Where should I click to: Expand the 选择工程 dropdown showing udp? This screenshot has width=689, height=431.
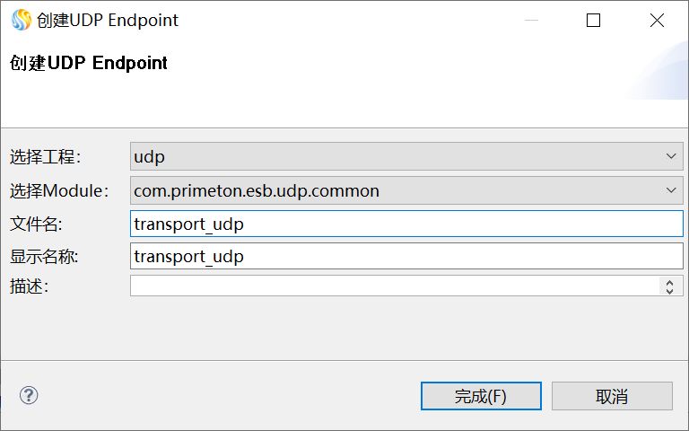pos(406,156)
